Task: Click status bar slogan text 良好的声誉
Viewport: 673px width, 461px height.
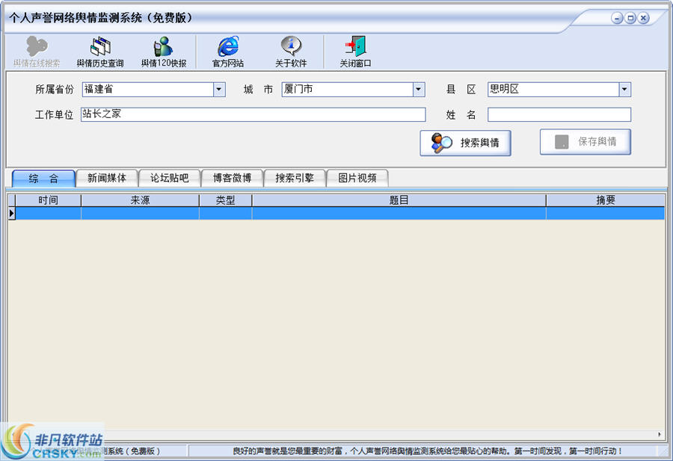Action: 427,451
